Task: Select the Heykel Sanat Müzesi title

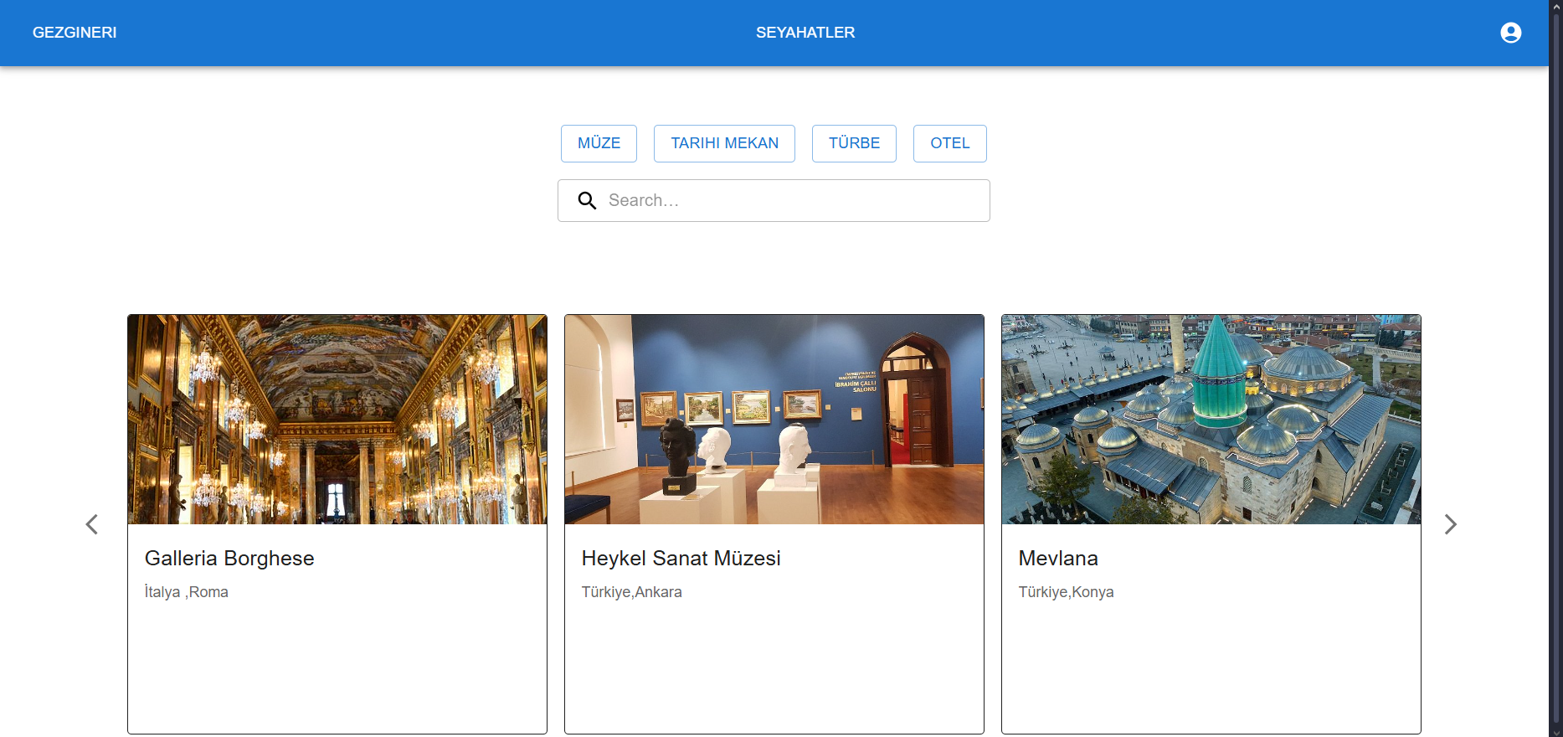Action: pyautogui.click(x=681, y=559)
